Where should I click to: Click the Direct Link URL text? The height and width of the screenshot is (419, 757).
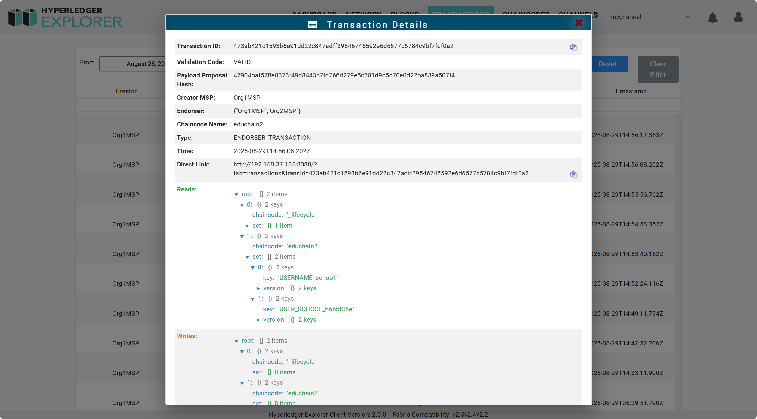click(381, 169)
